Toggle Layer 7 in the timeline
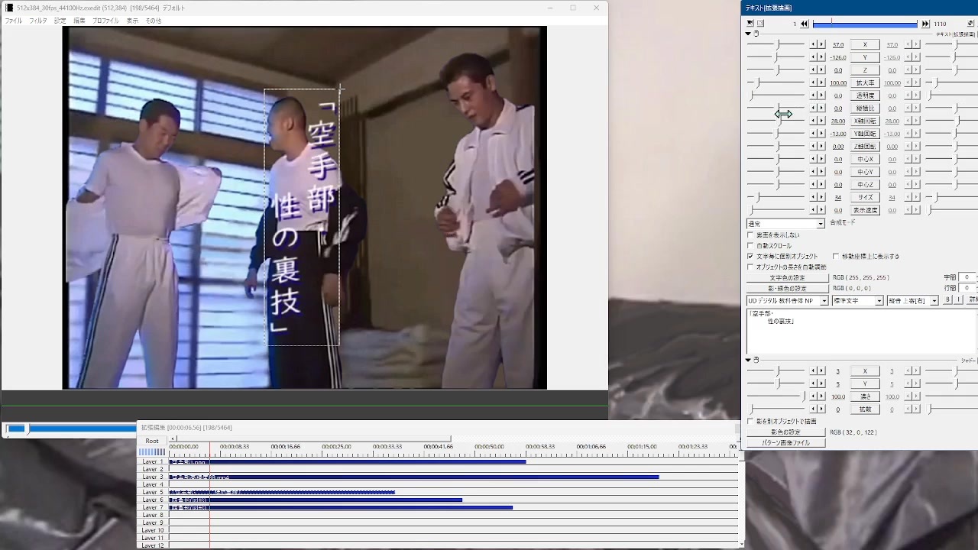The image size is (978, 550). click(153, 508)
